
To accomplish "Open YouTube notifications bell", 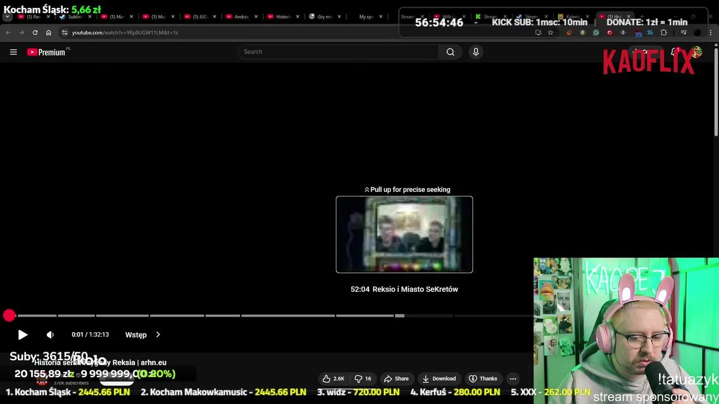I will pyautogui.click(x=675, y=52).
